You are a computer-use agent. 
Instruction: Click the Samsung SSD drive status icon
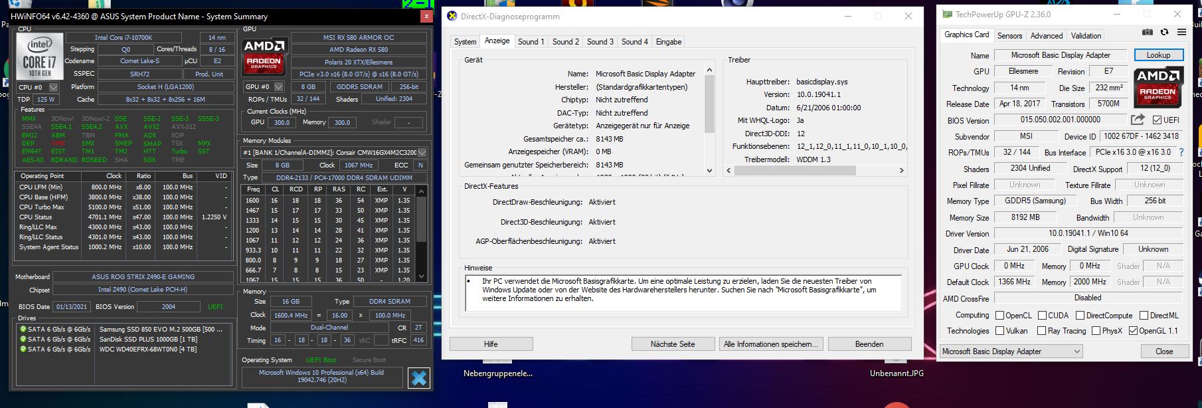click(23, 330)
